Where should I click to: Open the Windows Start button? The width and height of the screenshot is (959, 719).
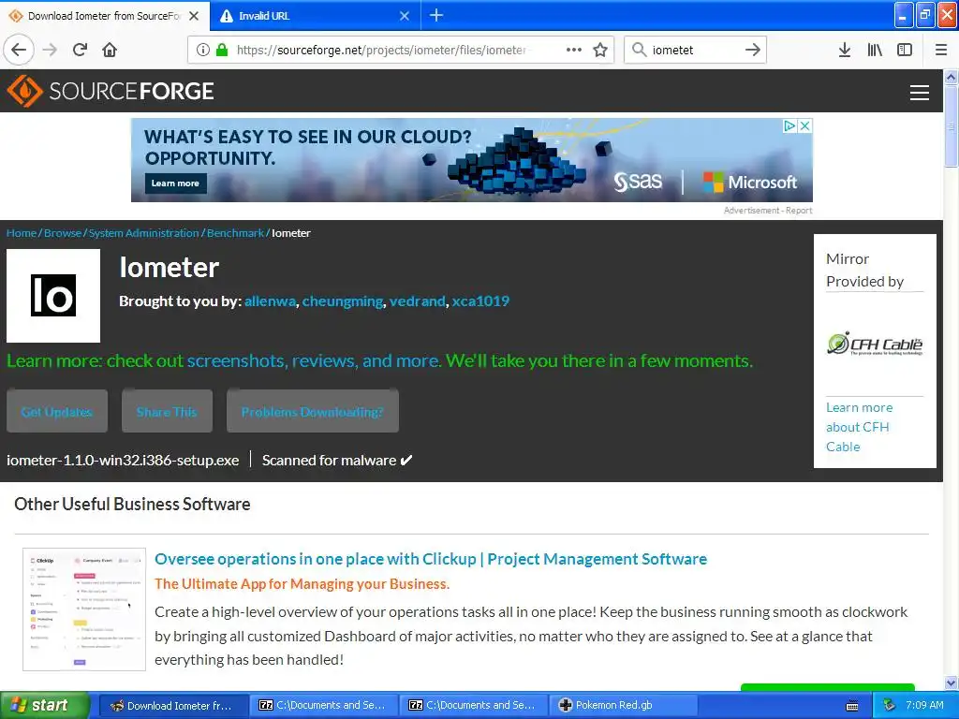click(x=45, y=705)
